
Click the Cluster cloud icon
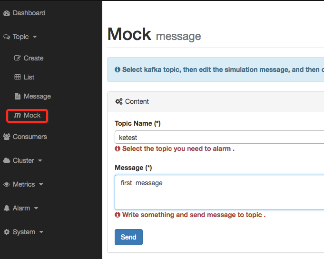pyautogui.click(x=7, y=160)
